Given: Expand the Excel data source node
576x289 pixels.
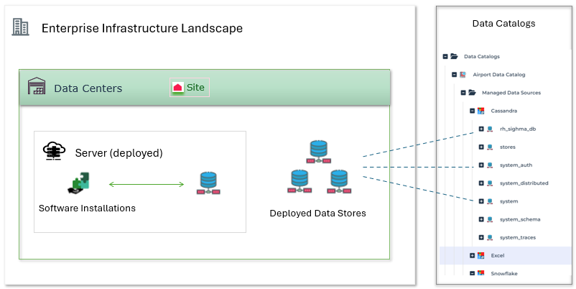Looking at the screenshot, I should (x=472, y=255).
